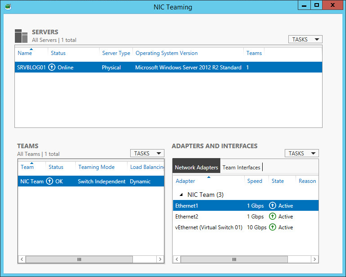The width and height of the screenshot is (346, 277).
Task: Open the Teams TASKS dropdown
Action: click(x=147, y=154)
